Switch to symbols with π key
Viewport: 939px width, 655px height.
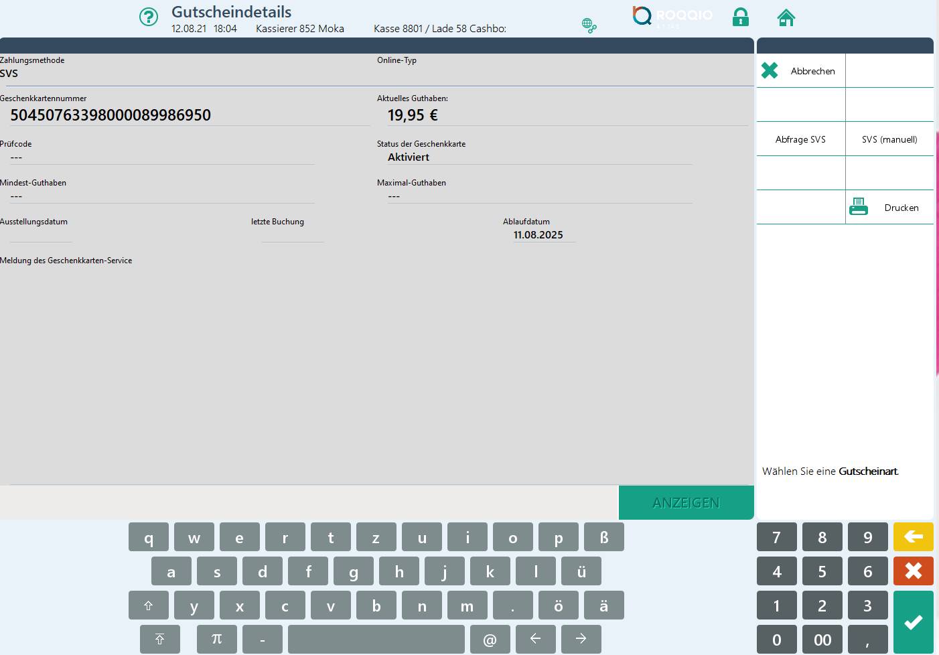216,639
